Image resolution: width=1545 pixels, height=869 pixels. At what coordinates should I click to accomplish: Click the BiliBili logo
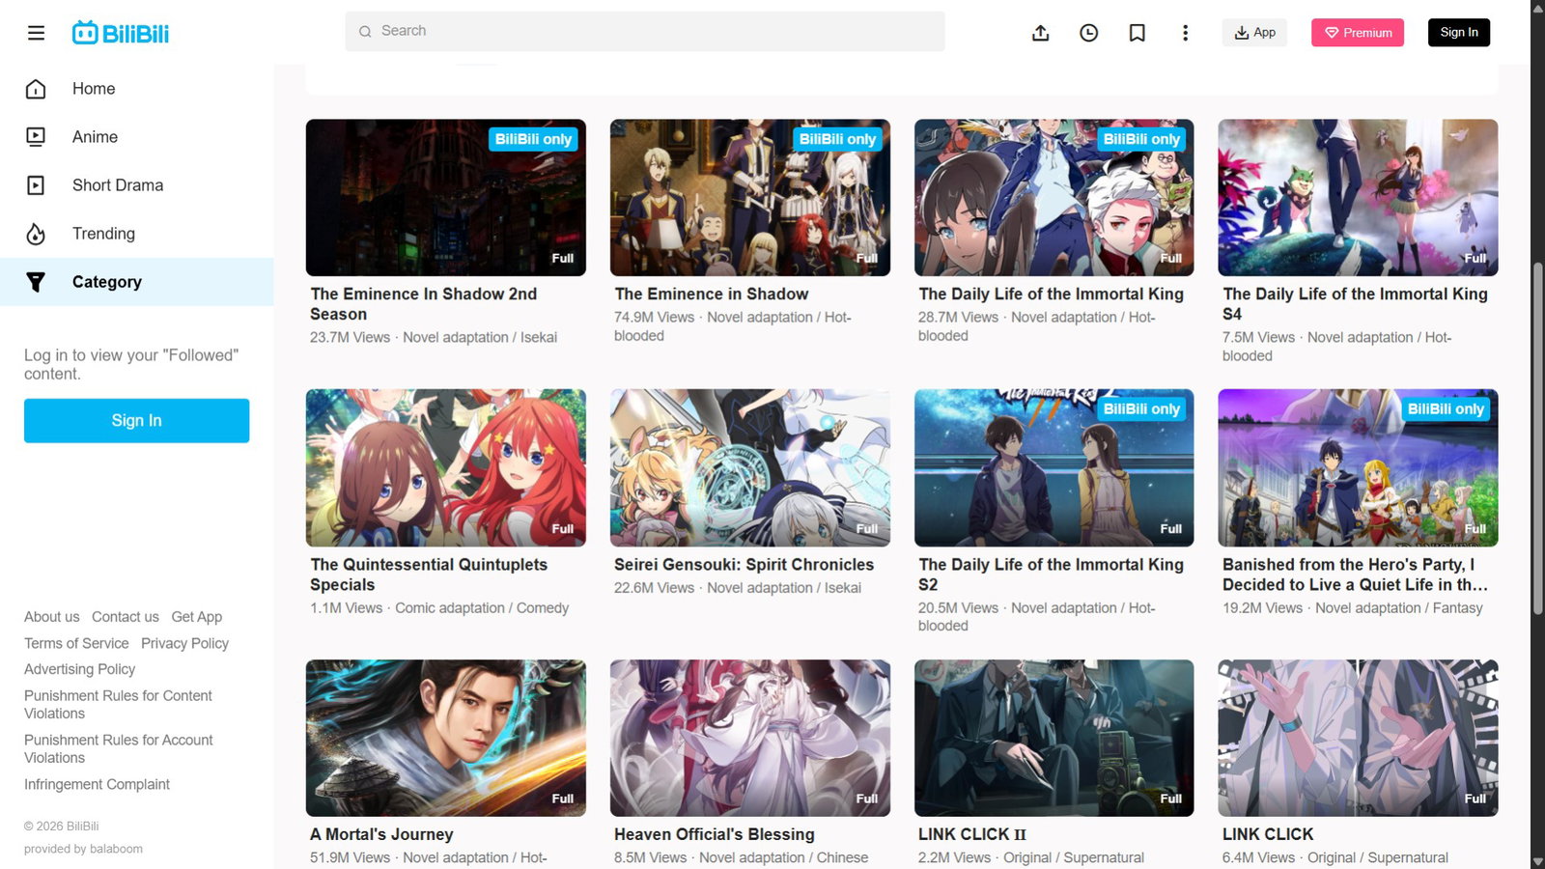tap(121, 33)
